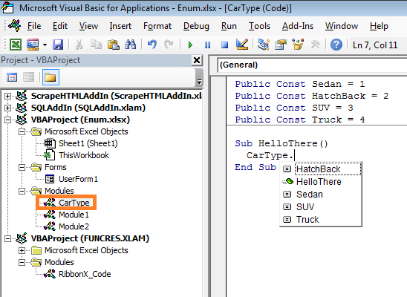
Task: Click the blue Help question mark icon
Action: 336,45
